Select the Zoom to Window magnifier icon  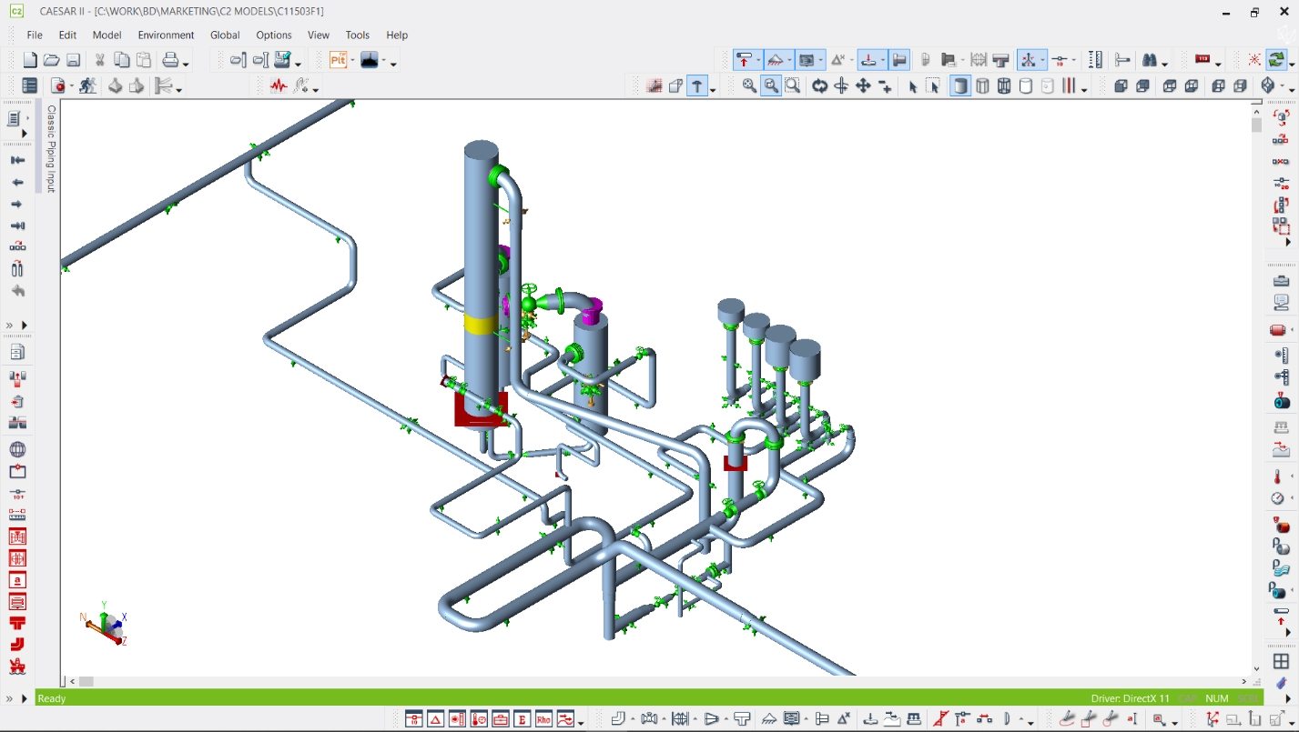point(770,86)
